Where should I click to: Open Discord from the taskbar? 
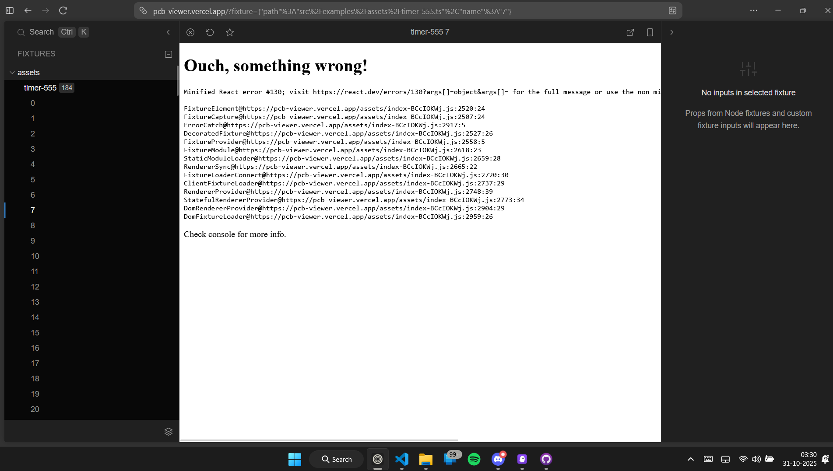pos(498,459)
